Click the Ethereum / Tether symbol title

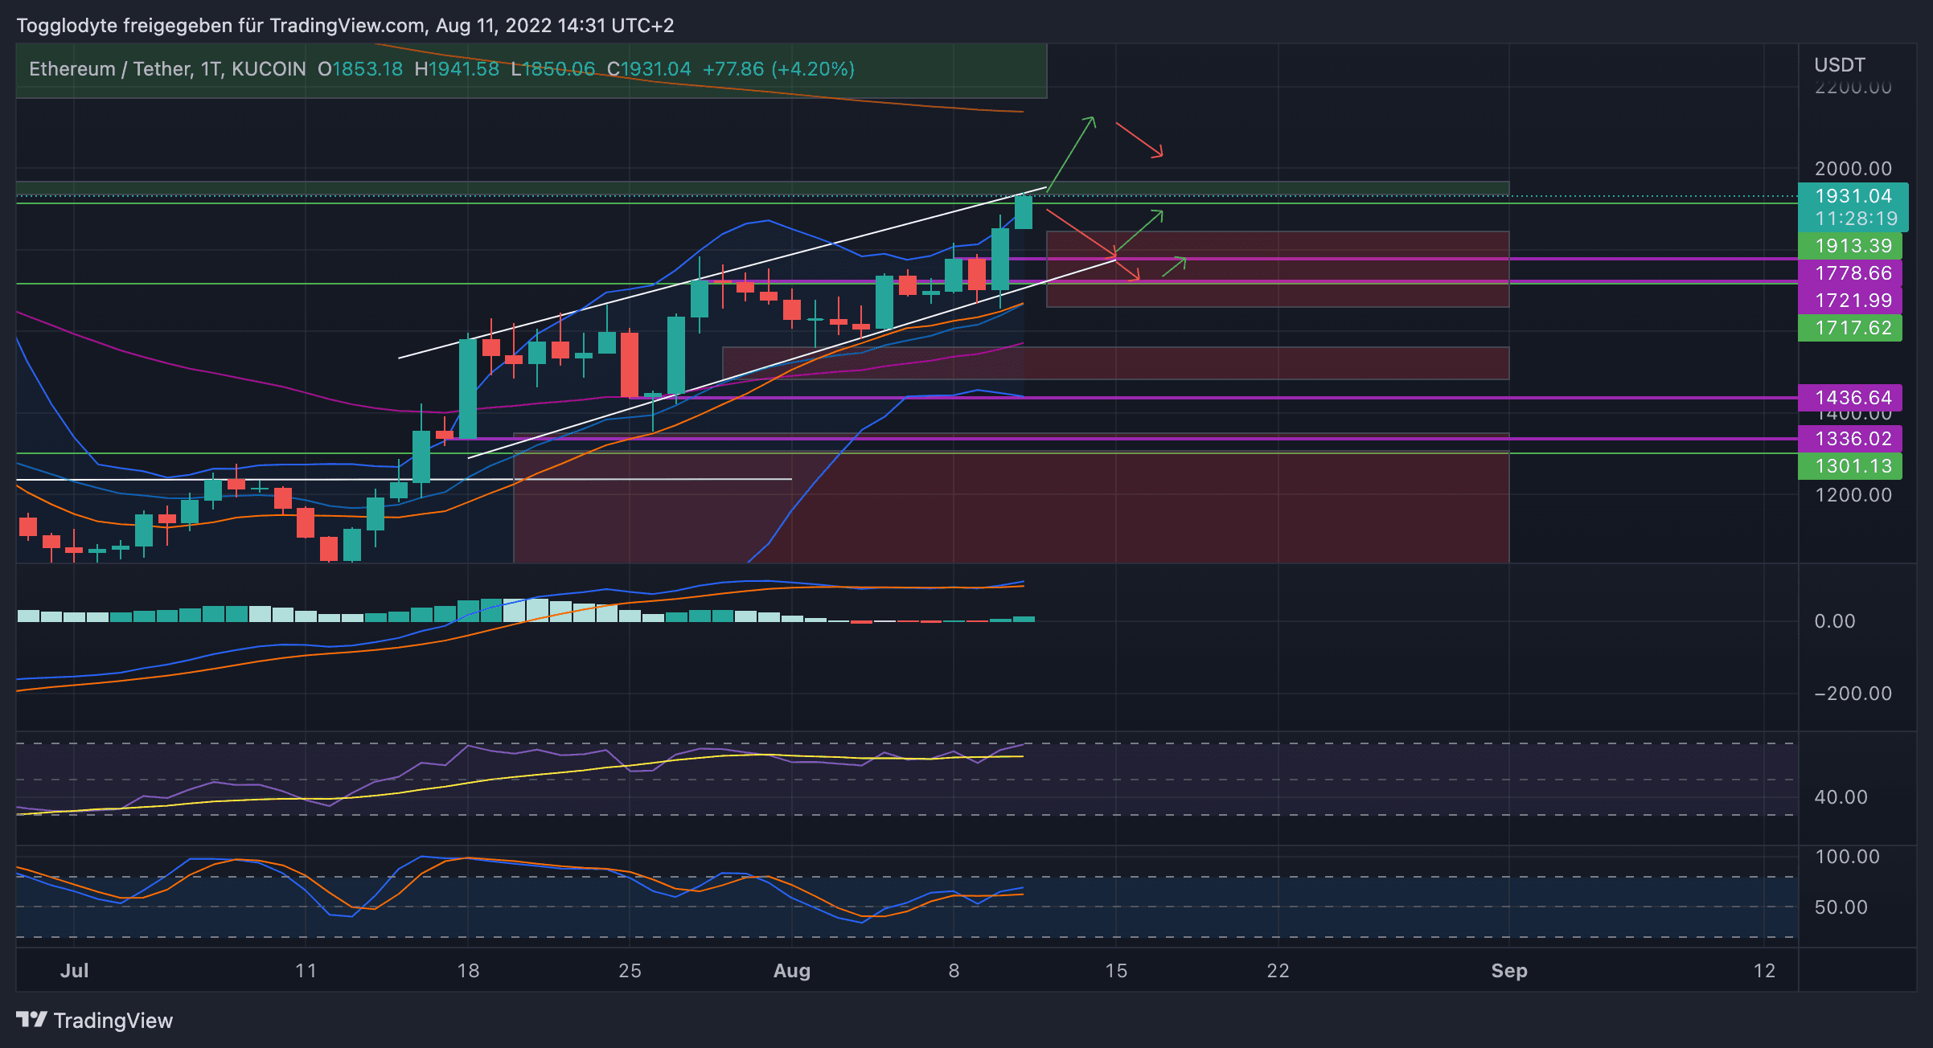111,69
